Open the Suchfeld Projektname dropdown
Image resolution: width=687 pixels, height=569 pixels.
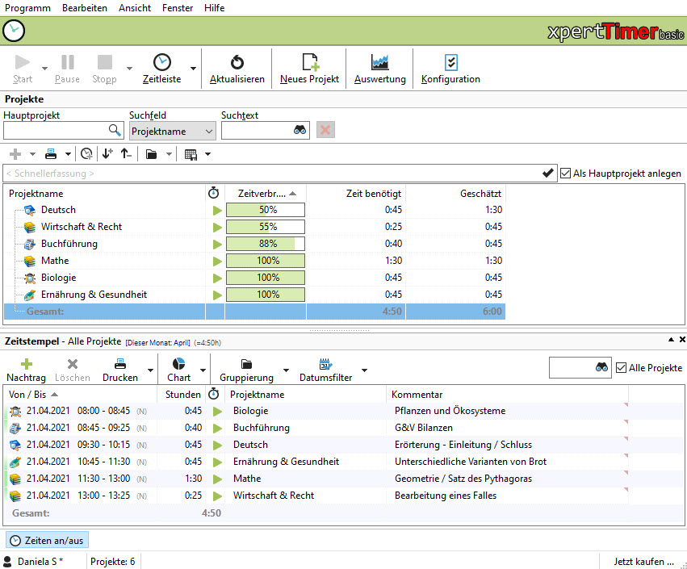[x=173, y=131]
